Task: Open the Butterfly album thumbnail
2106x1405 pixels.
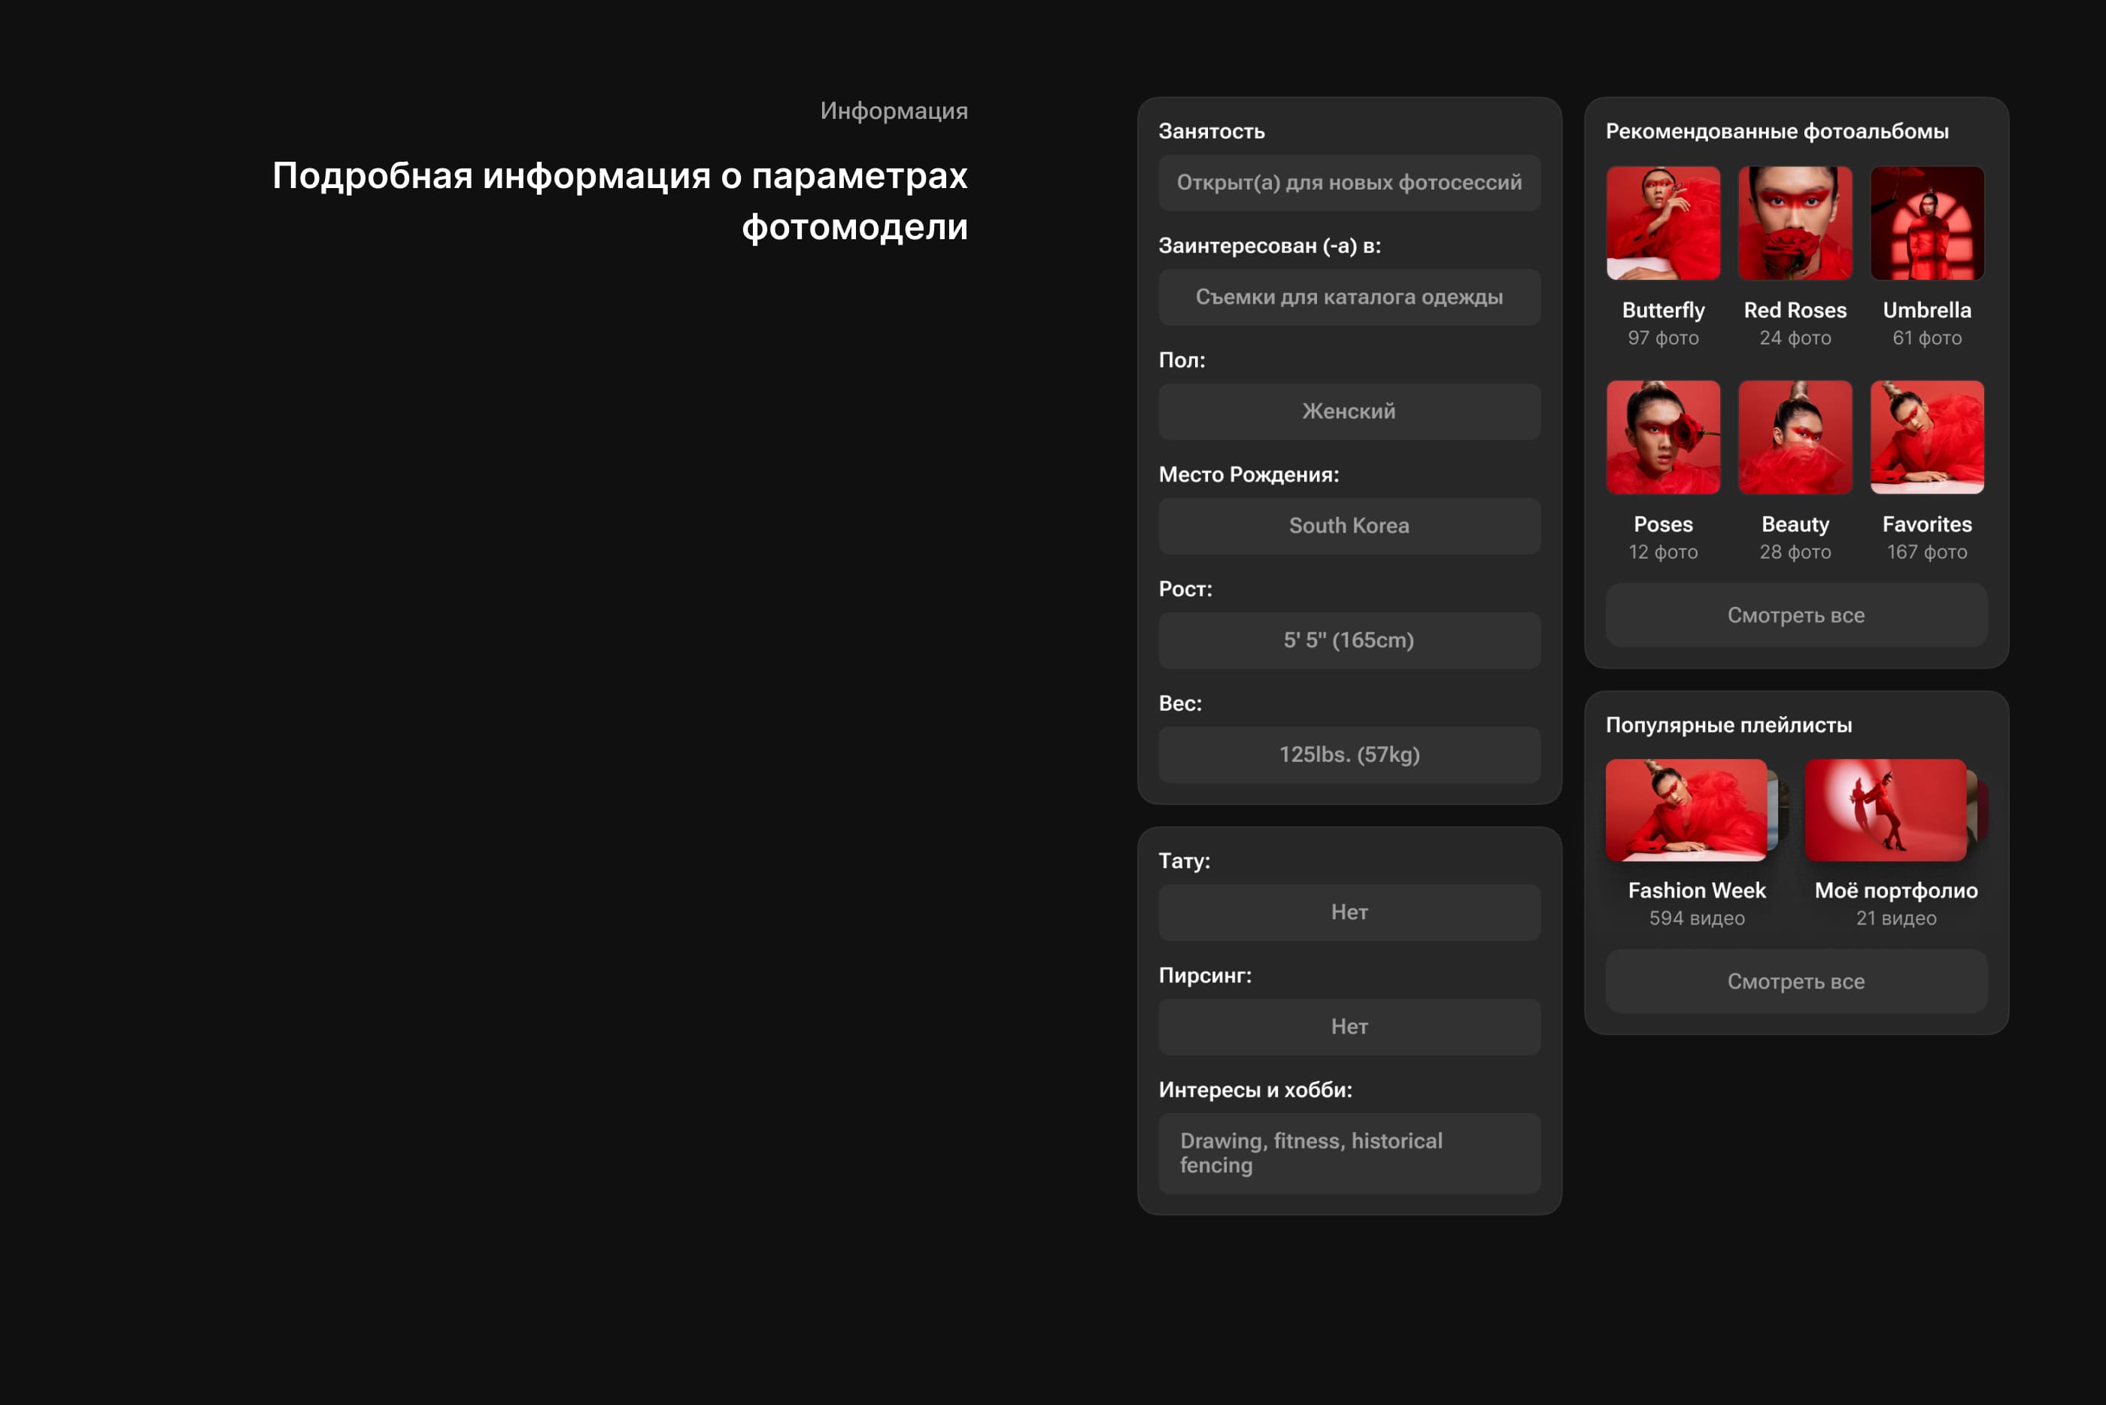Action: (x=1662, y=223)
